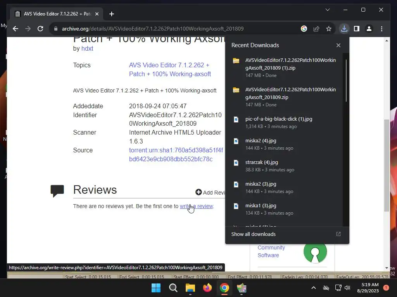Click folder icon of the (1).zip download

coord(236,61)
